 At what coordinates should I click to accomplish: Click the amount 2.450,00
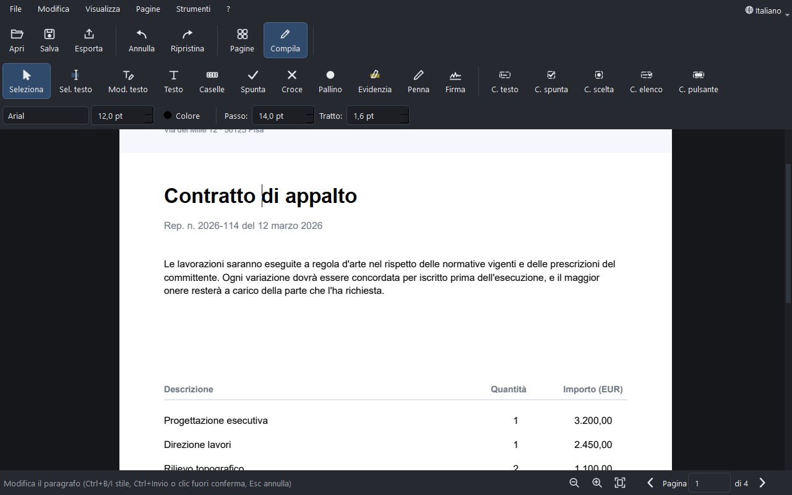point(593,445)
